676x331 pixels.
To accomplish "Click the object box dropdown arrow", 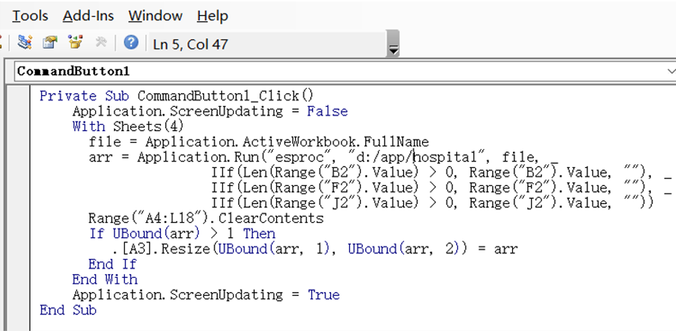I will tap(671, 71).
